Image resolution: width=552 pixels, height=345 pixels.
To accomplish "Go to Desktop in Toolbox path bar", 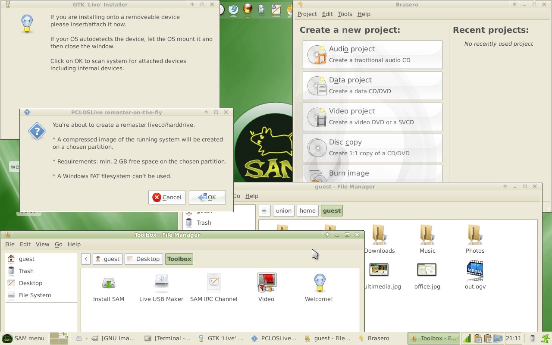I will 144,259.
